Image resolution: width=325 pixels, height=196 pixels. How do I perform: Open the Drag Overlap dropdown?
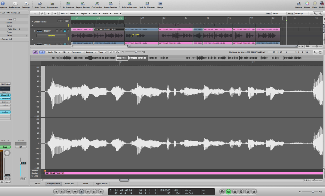point(302,14)
